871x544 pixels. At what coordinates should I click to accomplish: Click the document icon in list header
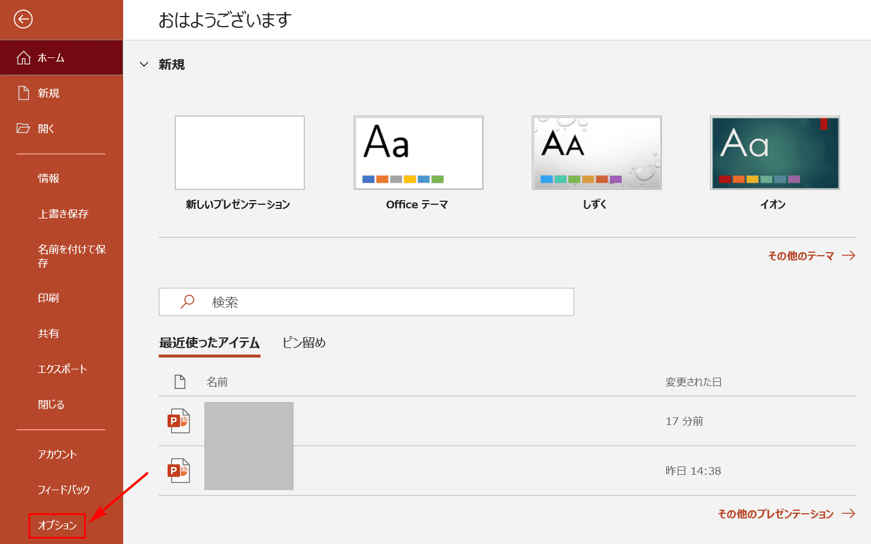click(x=180, y=382)
